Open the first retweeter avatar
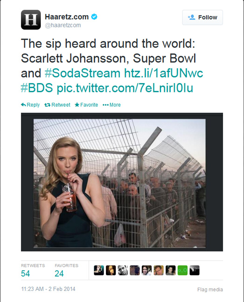 [99, 270]
